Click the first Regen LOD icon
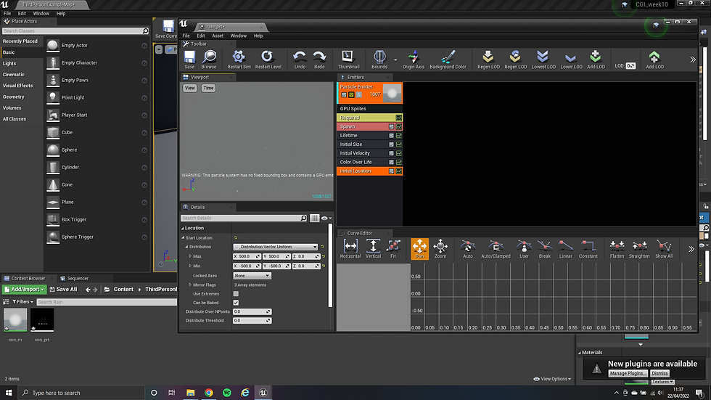The image size is (711, 400). click(488, 60)
